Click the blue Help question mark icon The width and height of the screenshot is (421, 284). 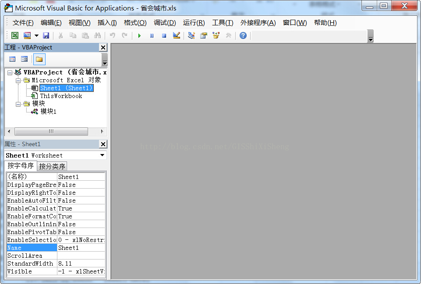pos(243,35)
